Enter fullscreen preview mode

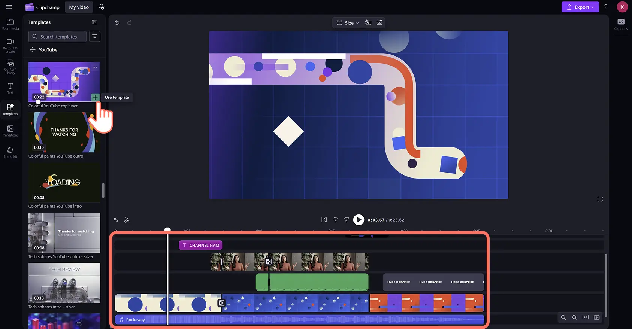click(600, 199)
